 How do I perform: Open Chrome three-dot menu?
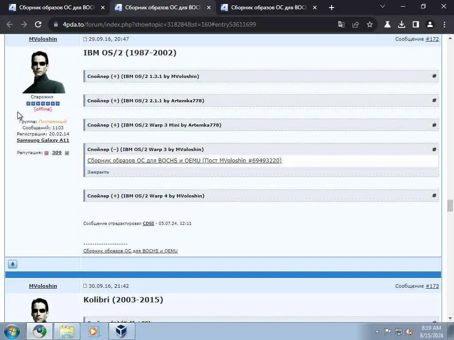pyautogui.click(x=444, y=25)
